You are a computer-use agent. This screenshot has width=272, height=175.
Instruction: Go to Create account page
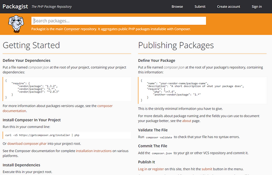[228, 7]
